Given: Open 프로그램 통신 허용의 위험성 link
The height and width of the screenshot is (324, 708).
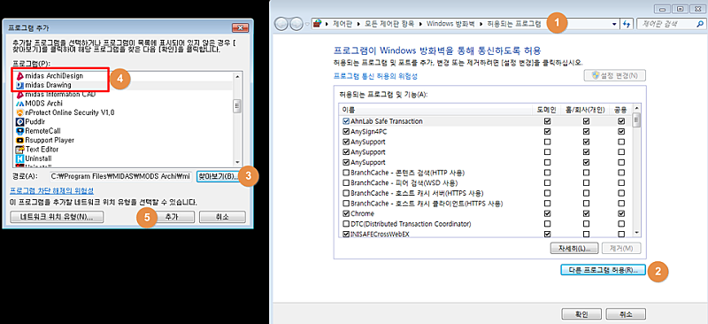Looking at the screenshot, I should click(375, 76).
